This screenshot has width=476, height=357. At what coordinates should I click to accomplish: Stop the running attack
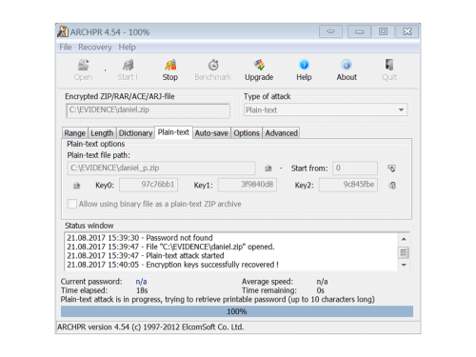[170, 70]
